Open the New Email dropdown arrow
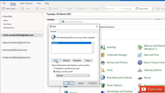 tap(17, 9)
